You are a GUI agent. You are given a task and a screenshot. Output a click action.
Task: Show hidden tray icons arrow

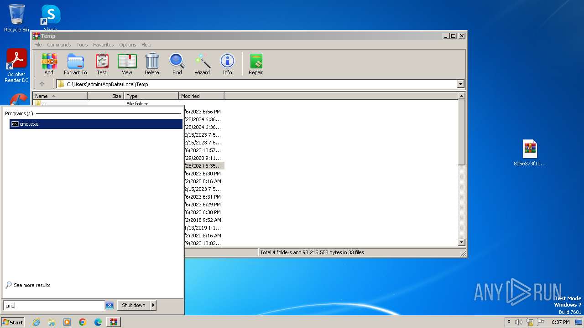point(509,322)
